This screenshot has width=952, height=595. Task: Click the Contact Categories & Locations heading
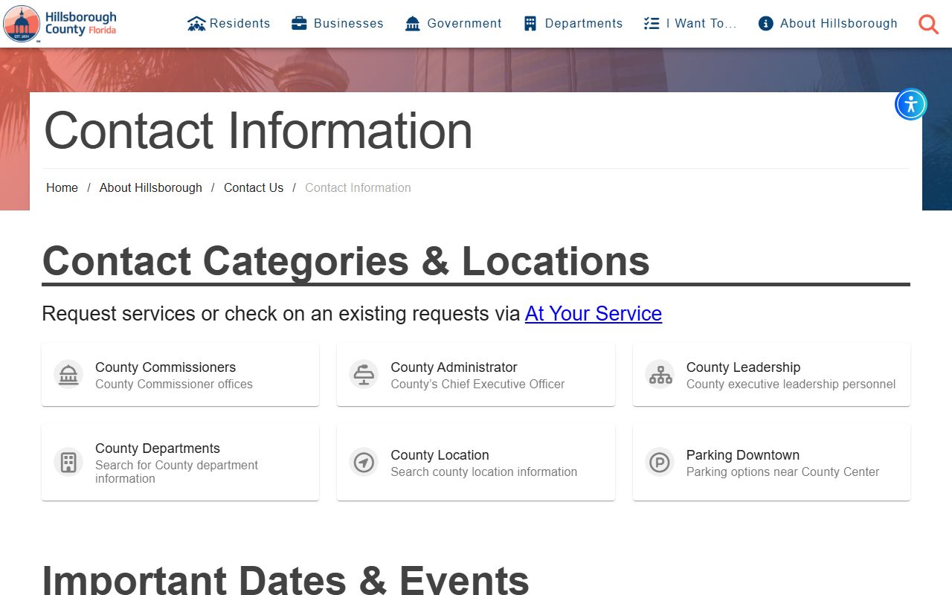click(x=346, y=261)
